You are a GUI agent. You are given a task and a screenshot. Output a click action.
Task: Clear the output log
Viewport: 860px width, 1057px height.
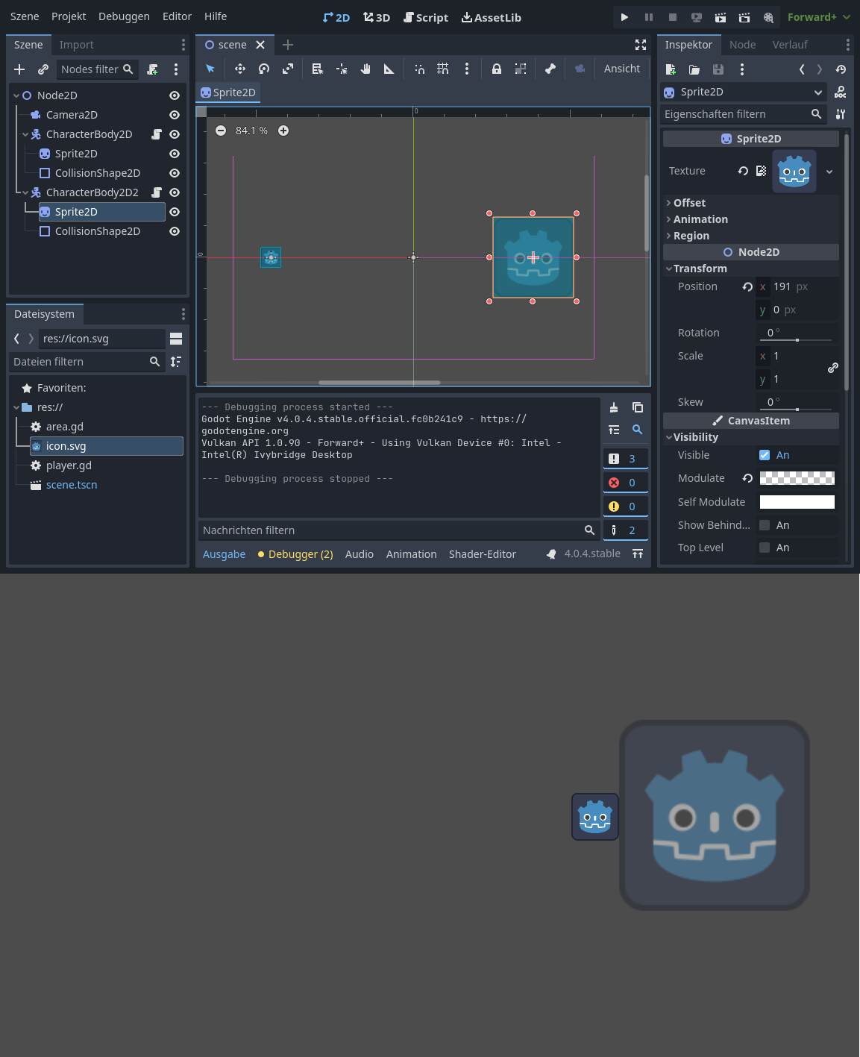click(x=614, y=407)
